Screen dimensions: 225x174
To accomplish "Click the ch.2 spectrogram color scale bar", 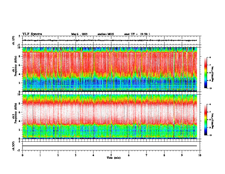I will point(205,120).
